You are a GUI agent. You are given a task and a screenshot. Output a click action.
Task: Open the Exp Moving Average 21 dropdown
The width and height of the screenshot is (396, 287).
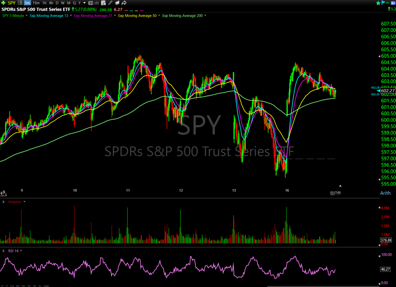pyautogui.click(x=115, y=16)
